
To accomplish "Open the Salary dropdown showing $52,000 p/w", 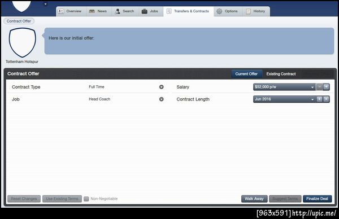I will [284, 87].
